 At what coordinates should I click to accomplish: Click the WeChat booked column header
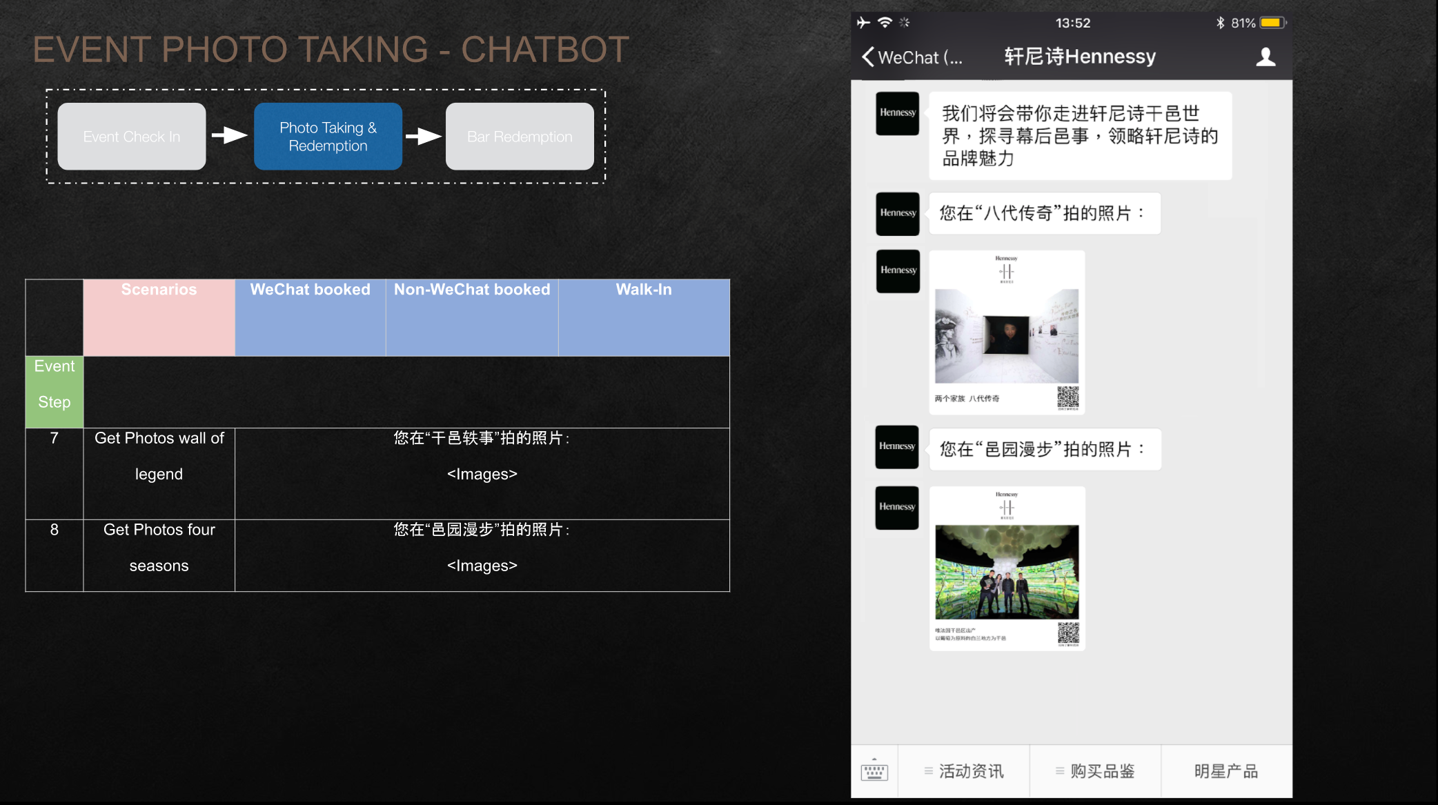(x=310, y=317)
